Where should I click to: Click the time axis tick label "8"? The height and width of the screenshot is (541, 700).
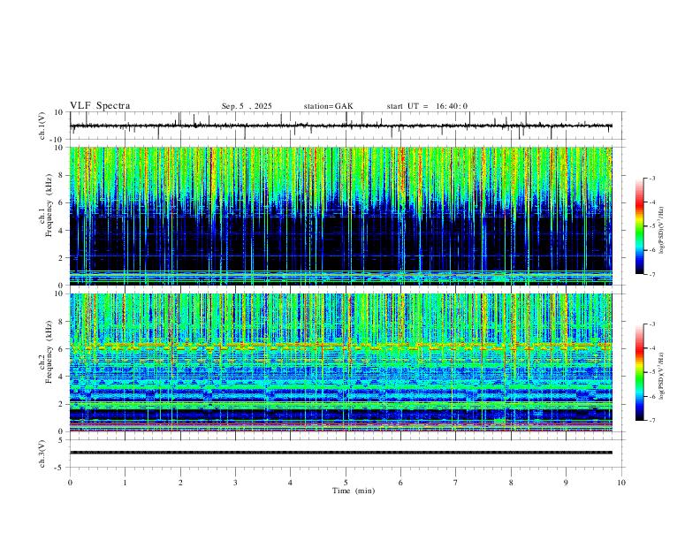click(511, 483)
